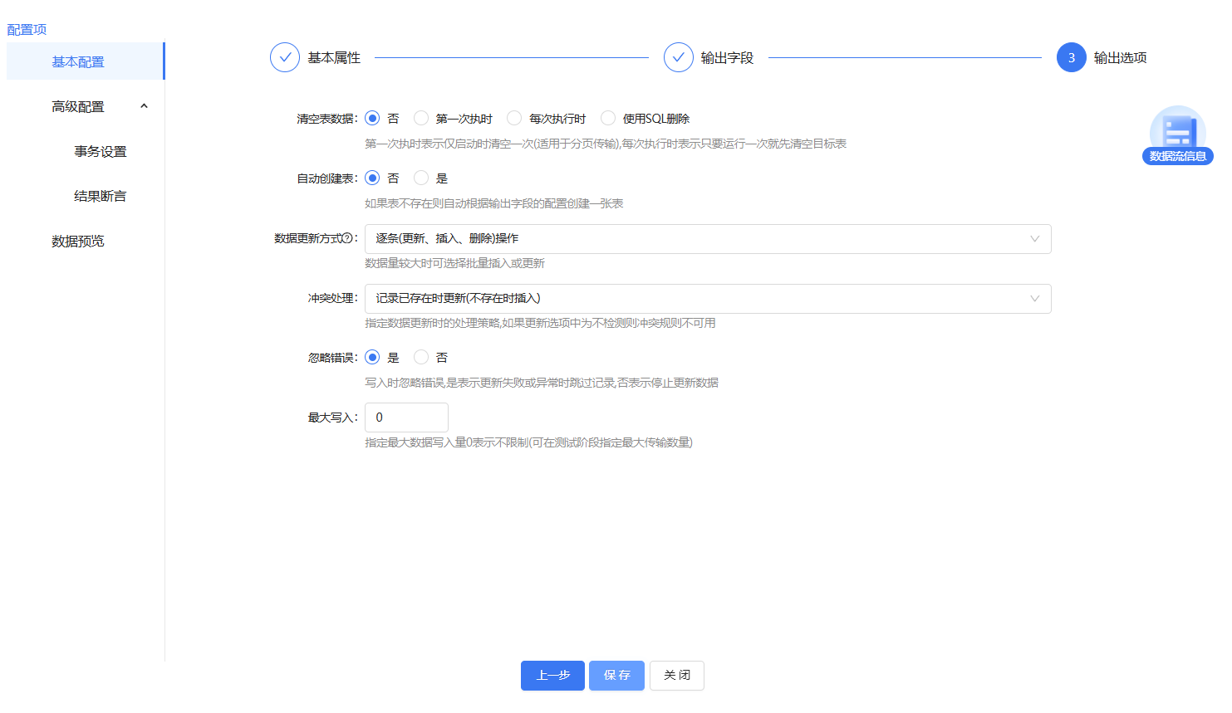Click the 最大写入 field label
The image size is (1232, 713).
point(333,418)
